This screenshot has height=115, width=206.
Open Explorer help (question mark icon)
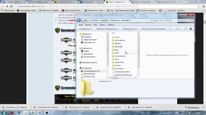191,29
